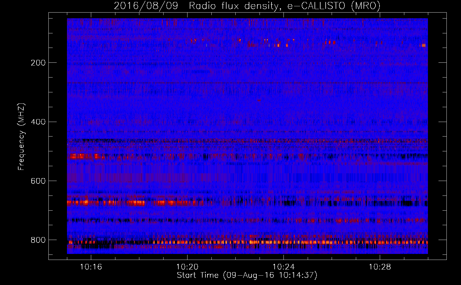
Task: Click the "Frequency (MHZ)" axis label
Action: pos(21,137)
